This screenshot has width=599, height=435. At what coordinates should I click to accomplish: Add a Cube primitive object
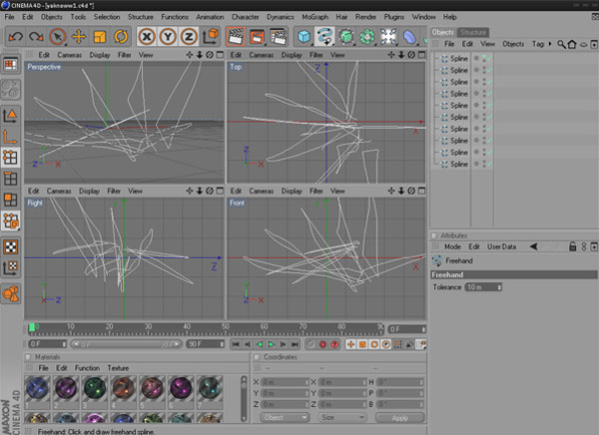pos(303,37)
